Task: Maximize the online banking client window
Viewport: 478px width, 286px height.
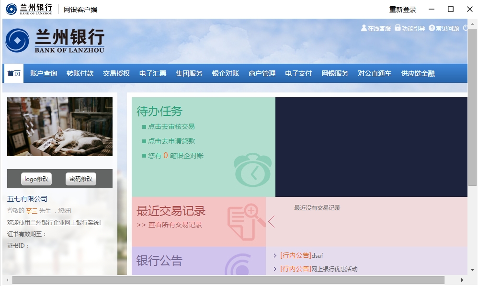Action: point(451,10)
